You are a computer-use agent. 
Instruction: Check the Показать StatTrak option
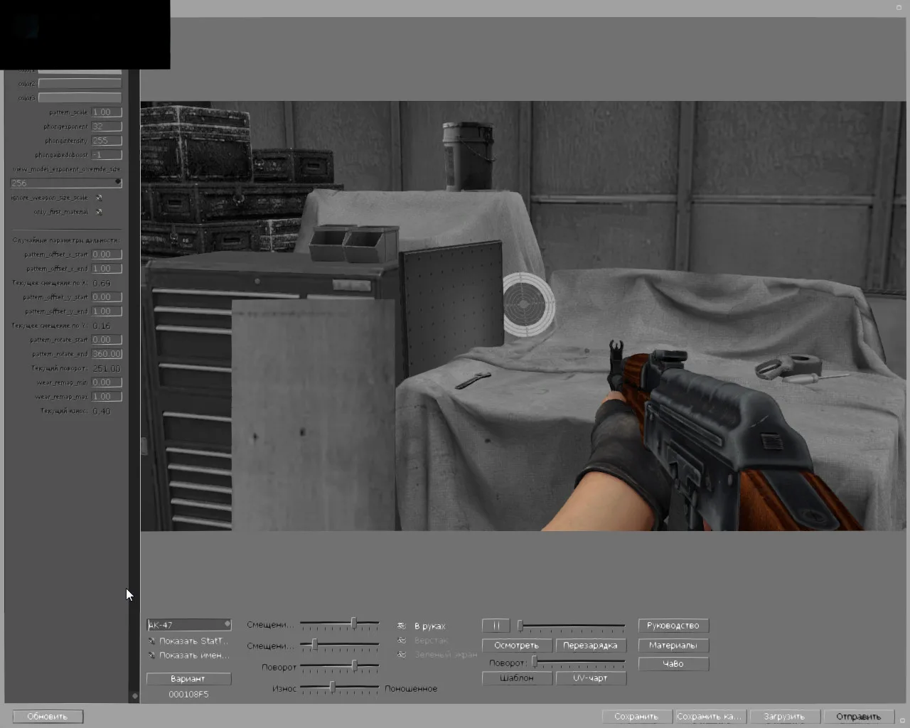151,641
